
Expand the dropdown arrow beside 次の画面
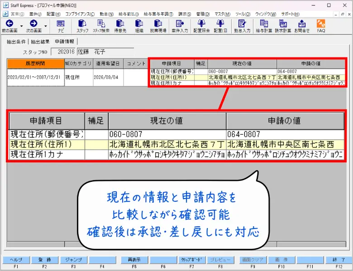click(x=46, y=26)
